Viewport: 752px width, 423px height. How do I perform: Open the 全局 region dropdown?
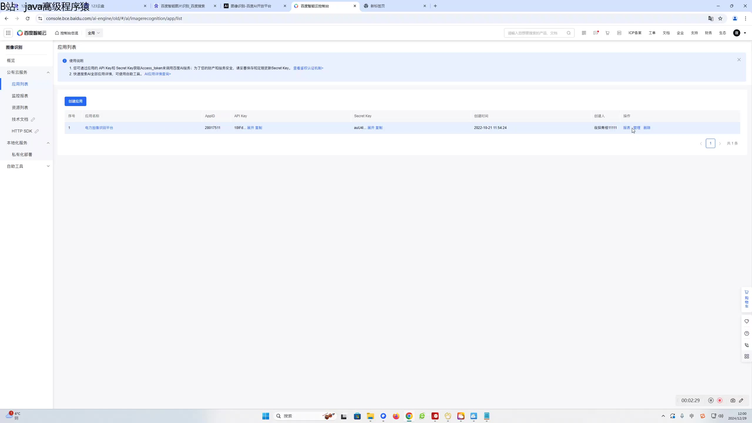pyautogui.click(x=94, y=33)
